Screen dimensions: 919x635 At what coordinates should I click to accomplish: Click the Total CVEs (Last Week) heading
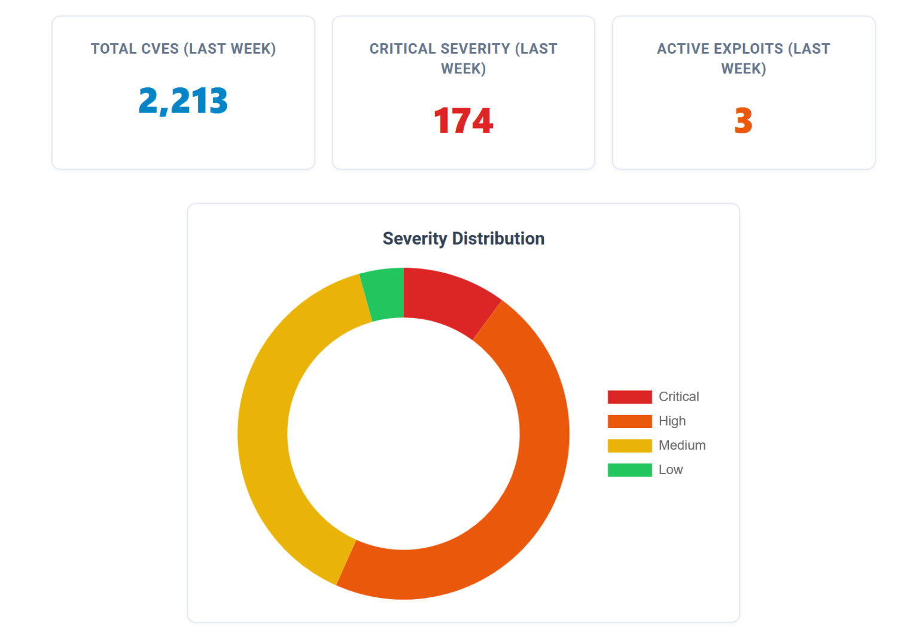pyautogui.click(x=183, y=49)
